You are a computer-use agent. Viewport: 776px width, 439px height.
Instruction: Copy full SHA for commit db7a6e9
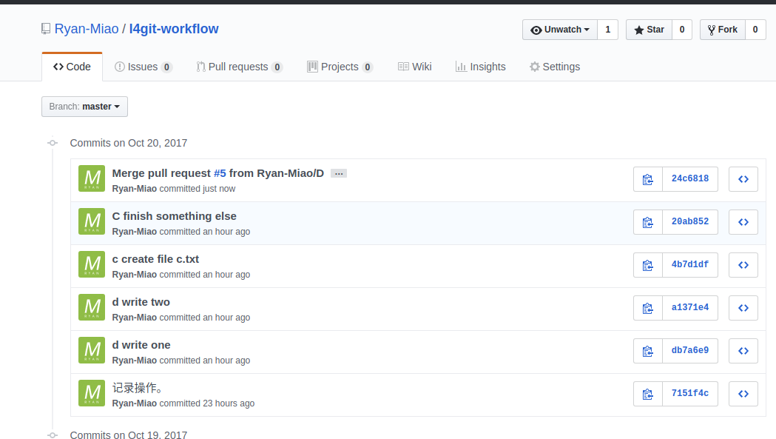[648, 352]
